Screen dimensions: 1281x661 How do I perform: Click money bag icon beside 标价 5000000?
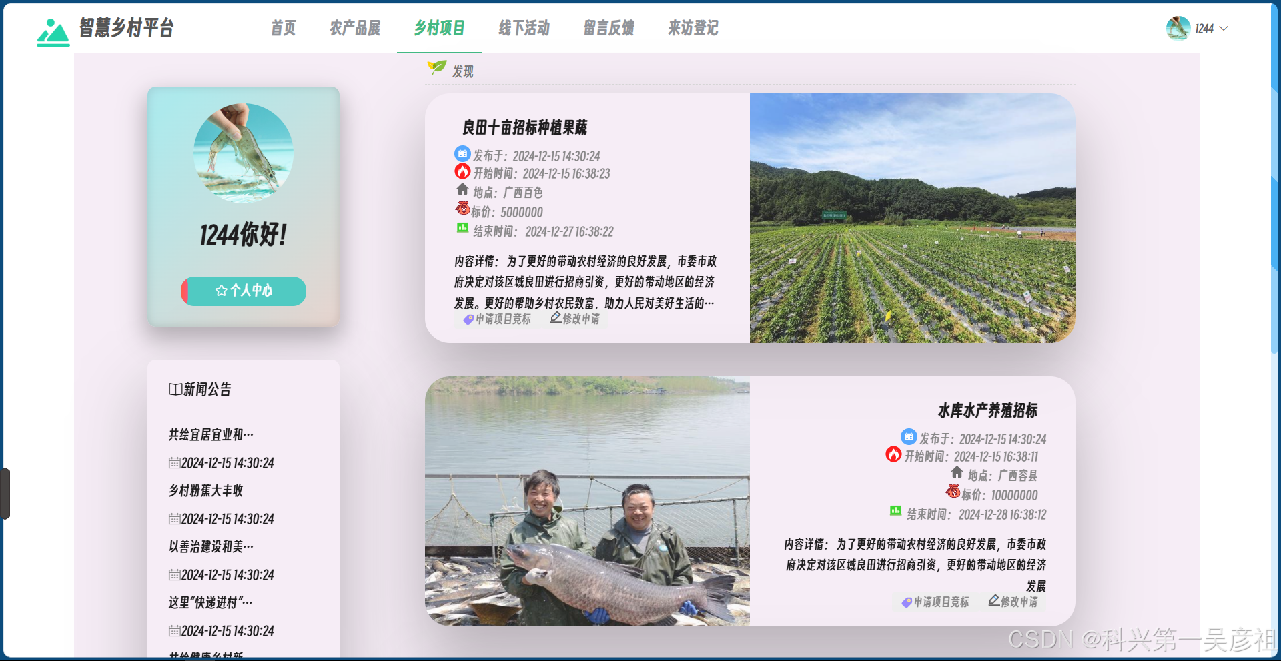(x=462, y=209)
